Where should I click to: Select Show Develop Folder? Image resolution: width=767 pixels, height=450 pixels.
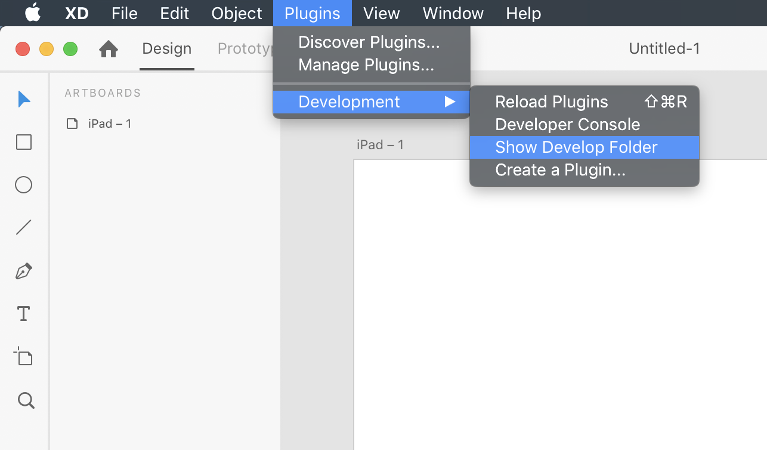click(584, 147)
